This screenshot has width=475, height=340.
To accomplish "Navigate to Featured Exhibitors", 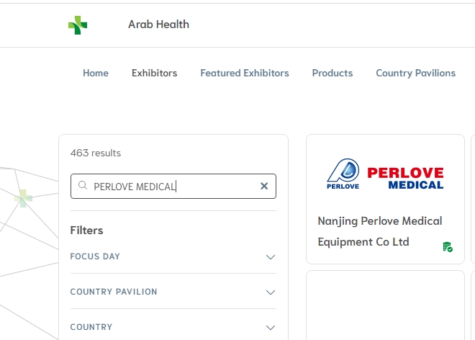I will pyautogui.click(x=245, y=73).
